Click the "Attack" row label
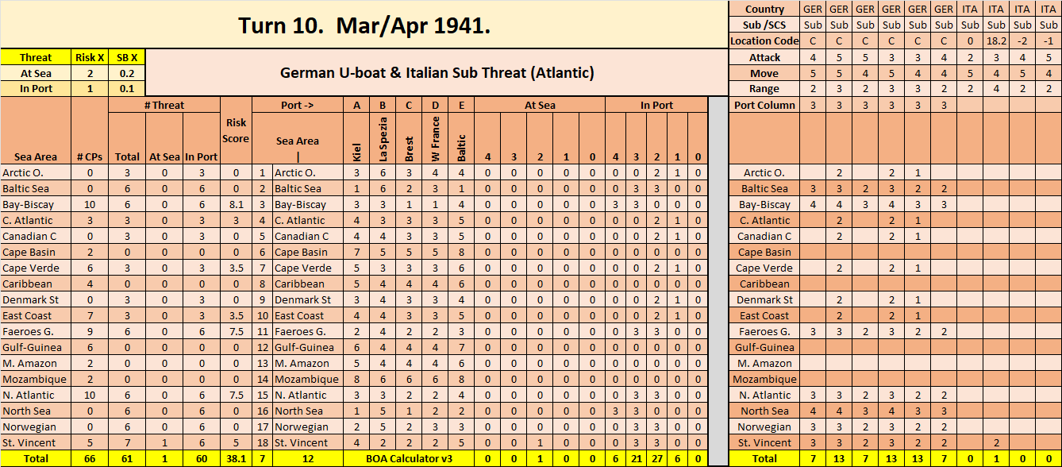The image size is (1062, 467). (x=764, y=57)
